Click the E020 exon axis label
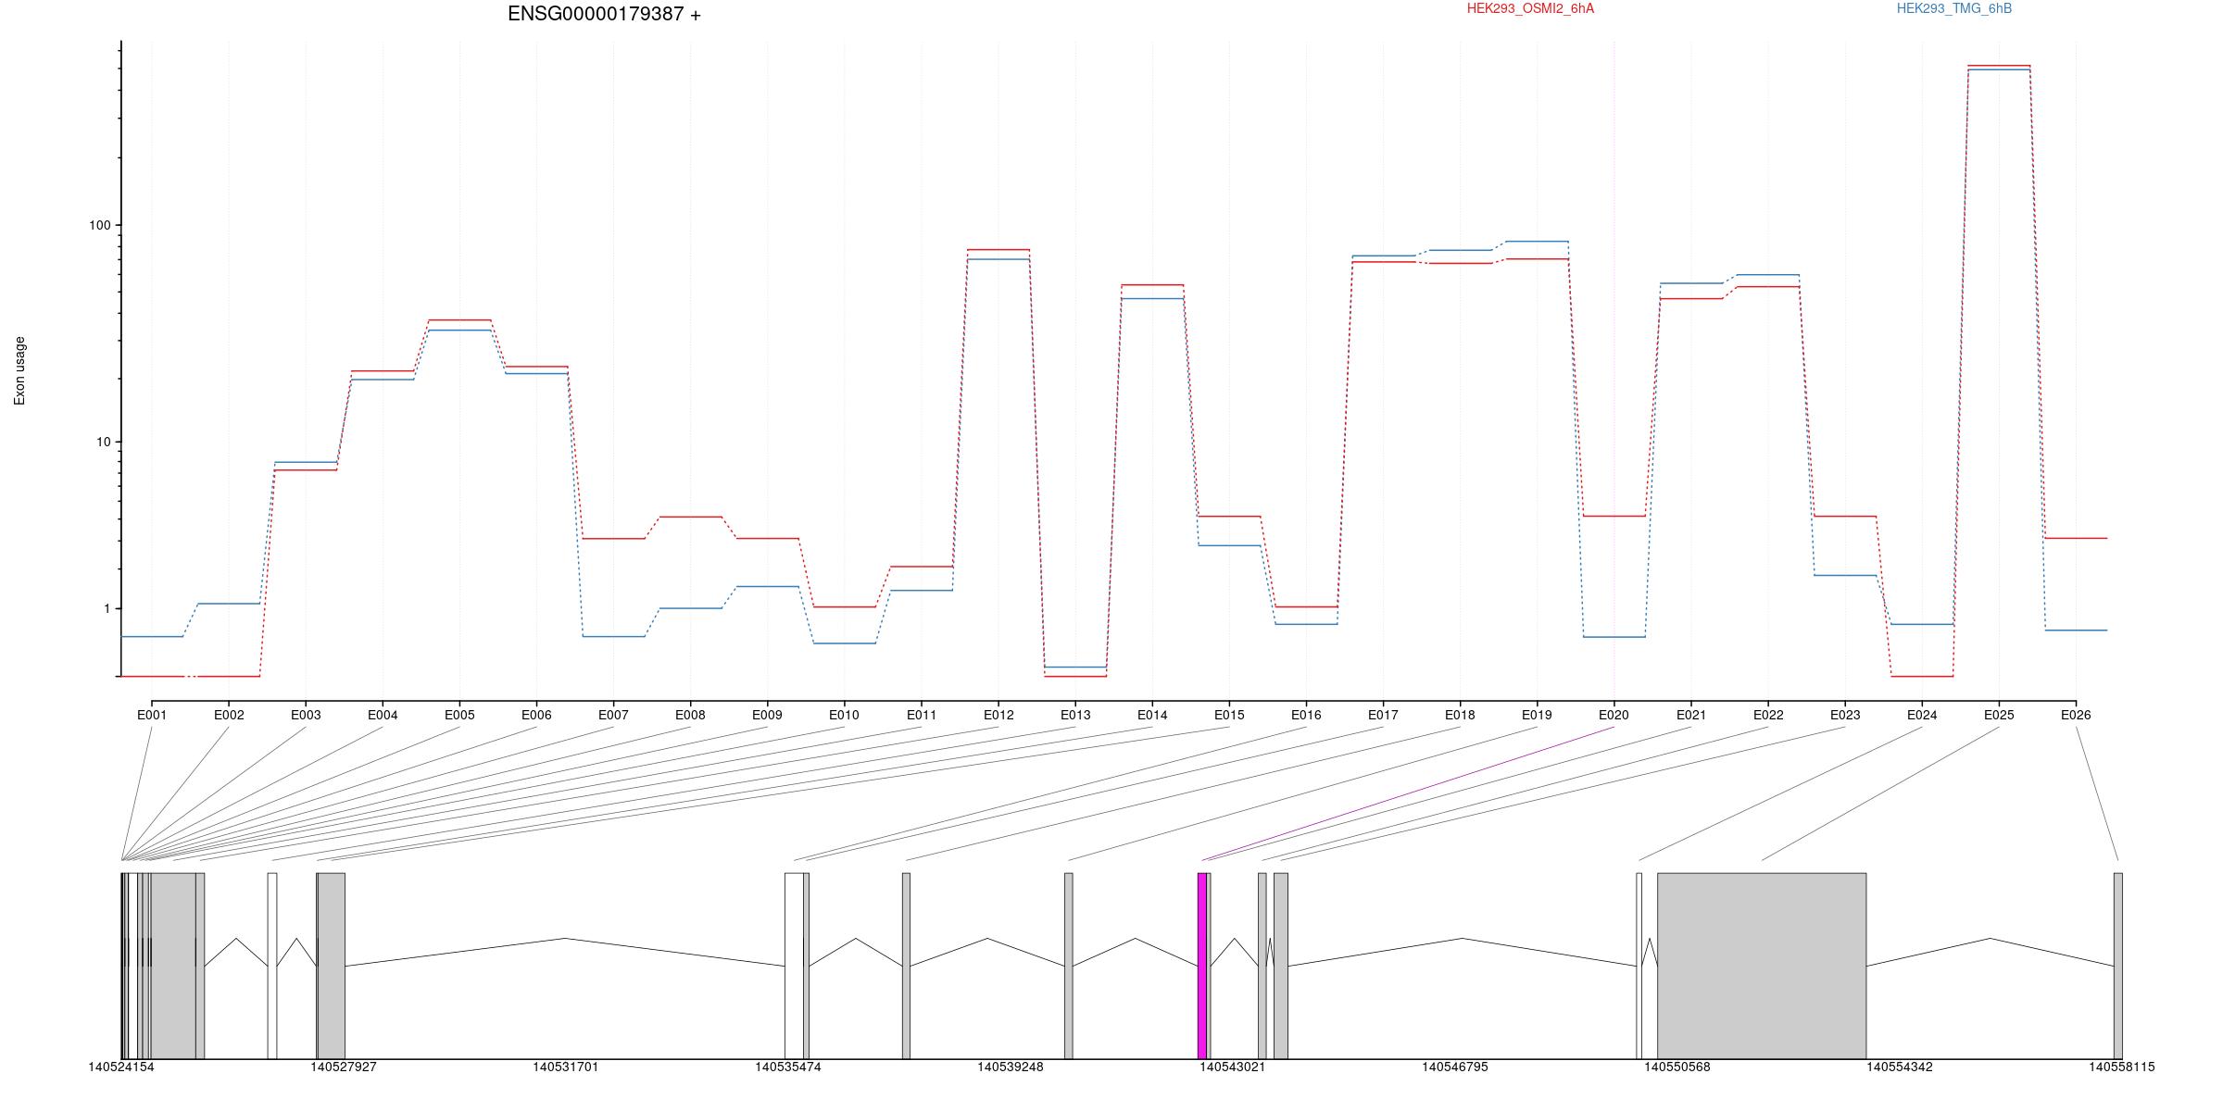2223x1111 pixels. pyautogui.click(x=1614, y=715)
